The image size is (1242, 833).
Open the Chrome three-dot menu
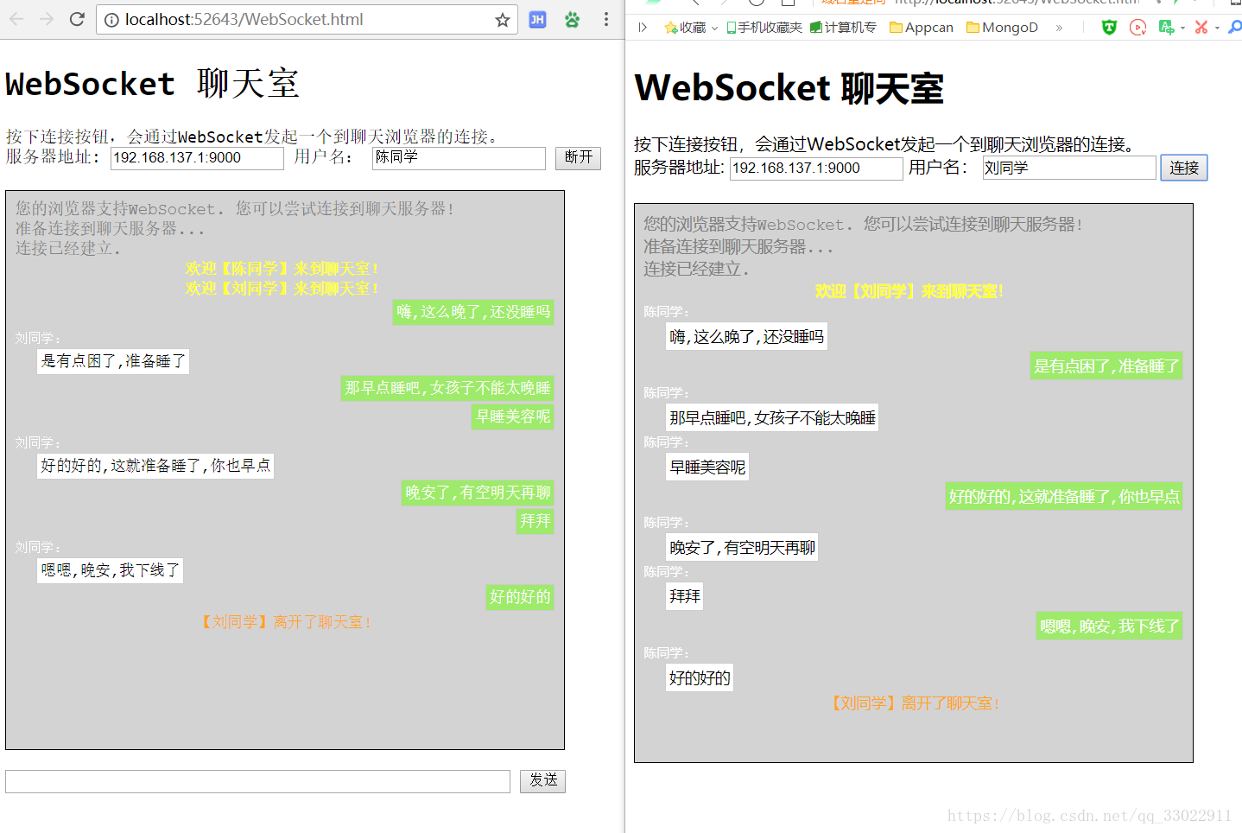606,20
